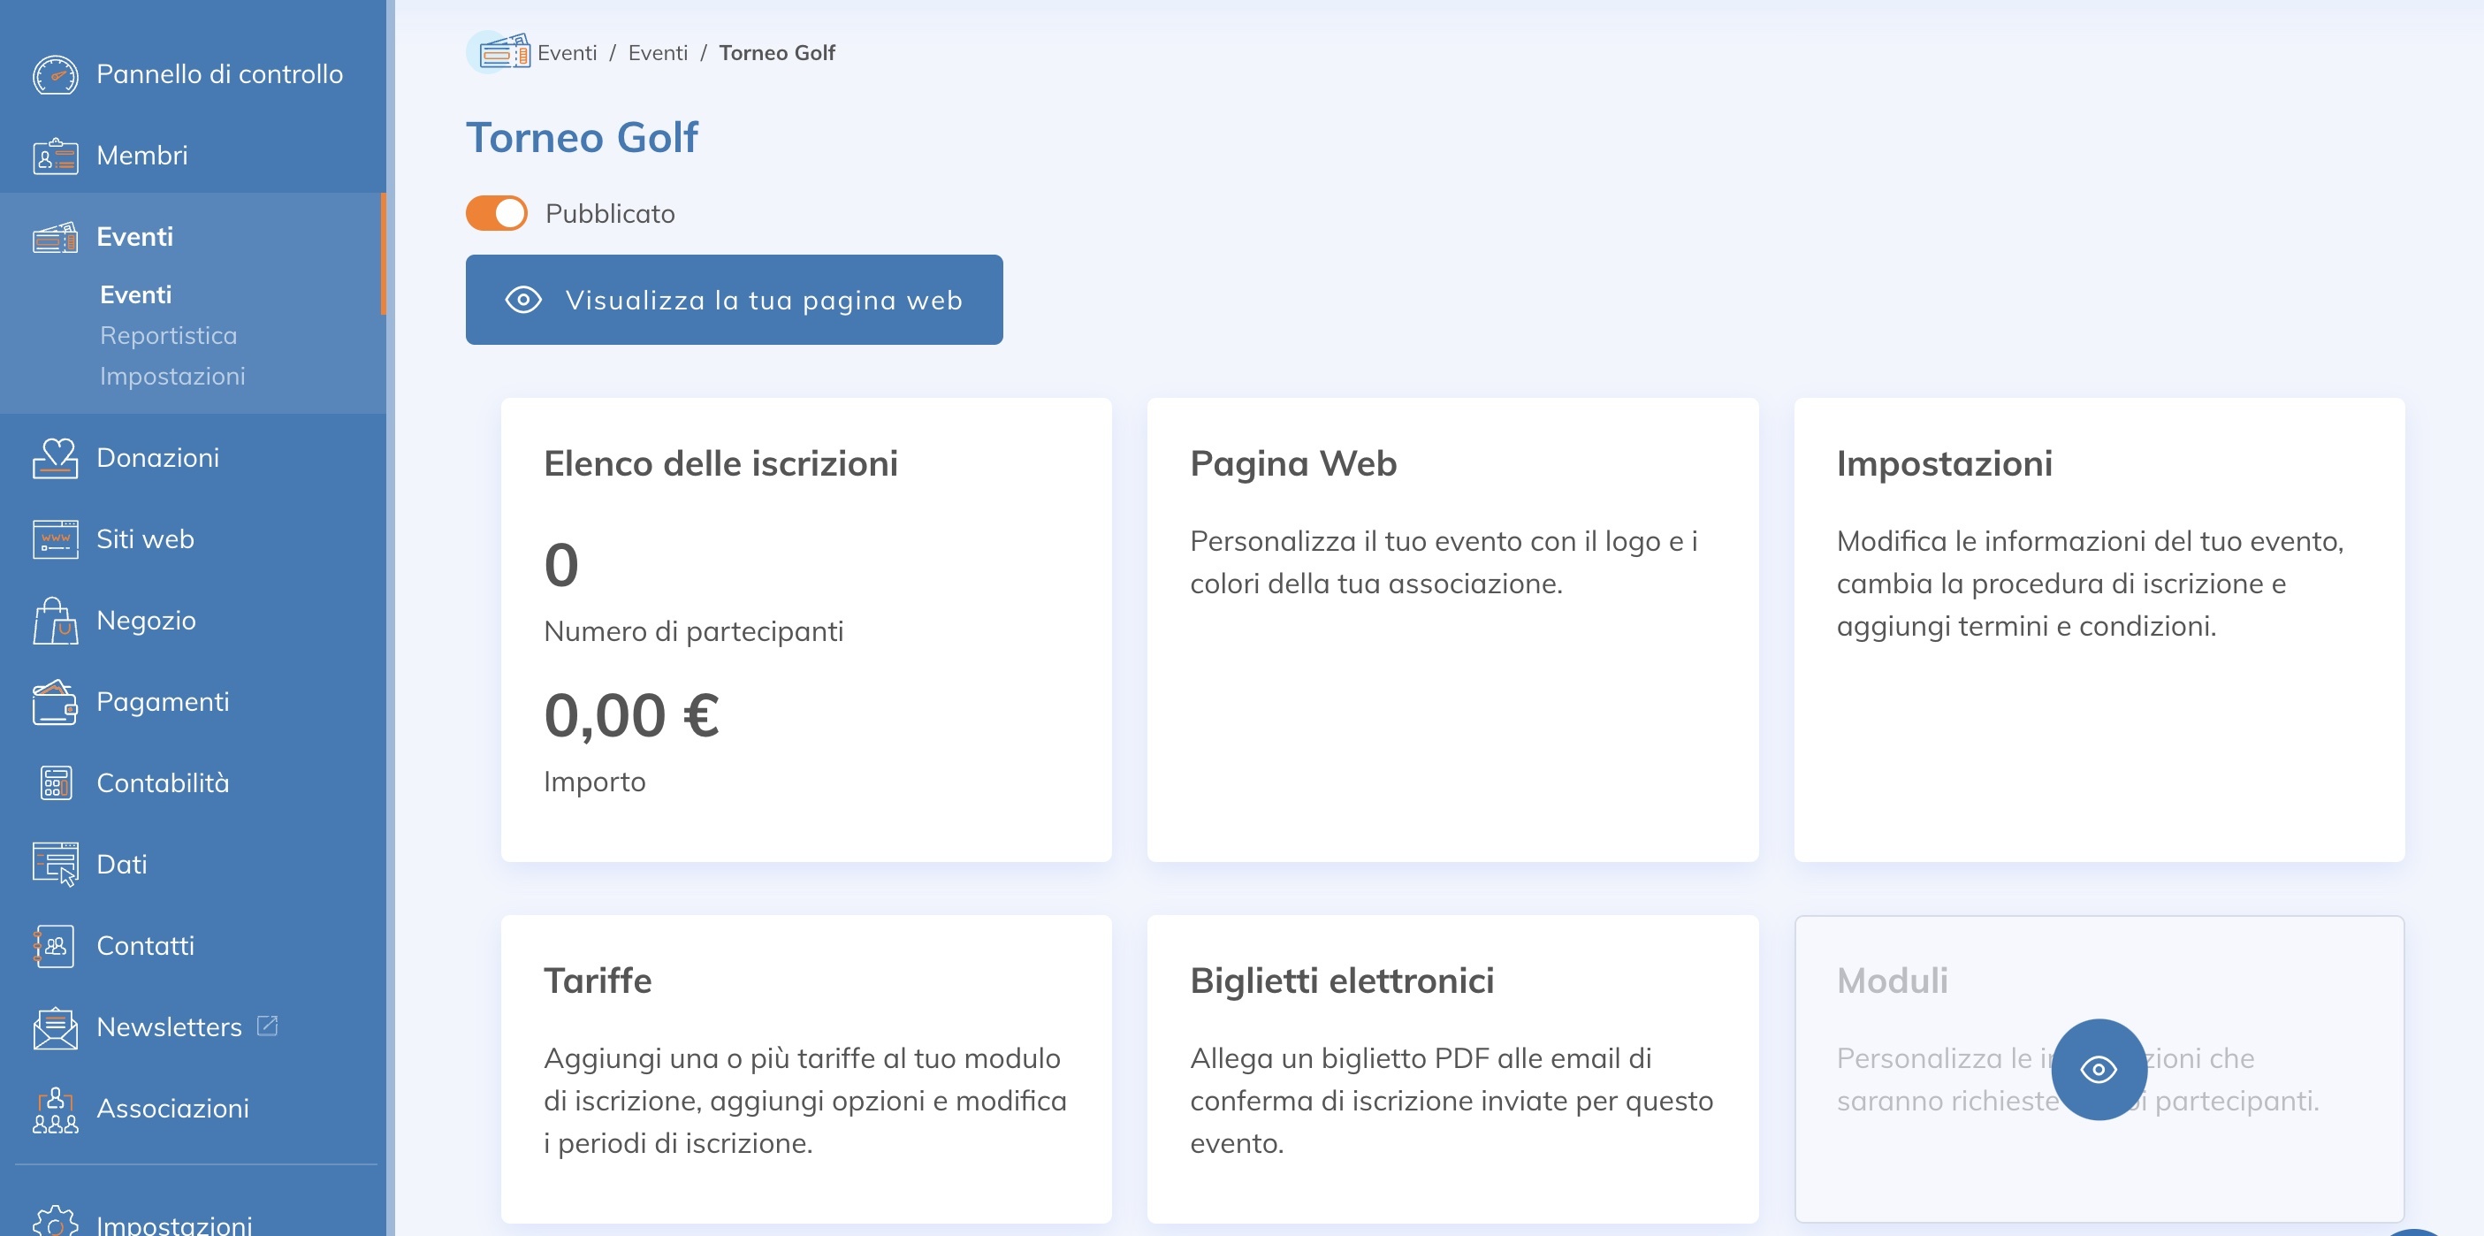
Task: Select Reportistica under the Eventi menu
Action: click(x=168, y=335)
